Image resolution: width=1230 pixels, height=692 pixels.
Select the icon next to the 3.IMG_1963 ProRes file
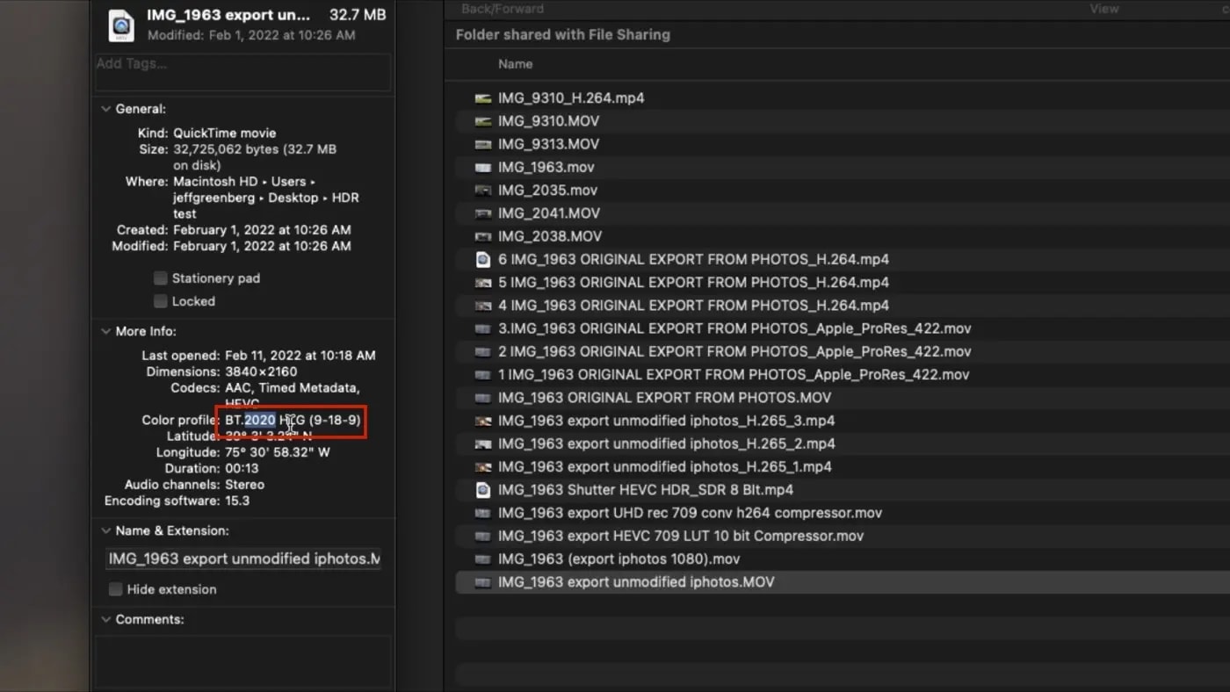point(482,328)
